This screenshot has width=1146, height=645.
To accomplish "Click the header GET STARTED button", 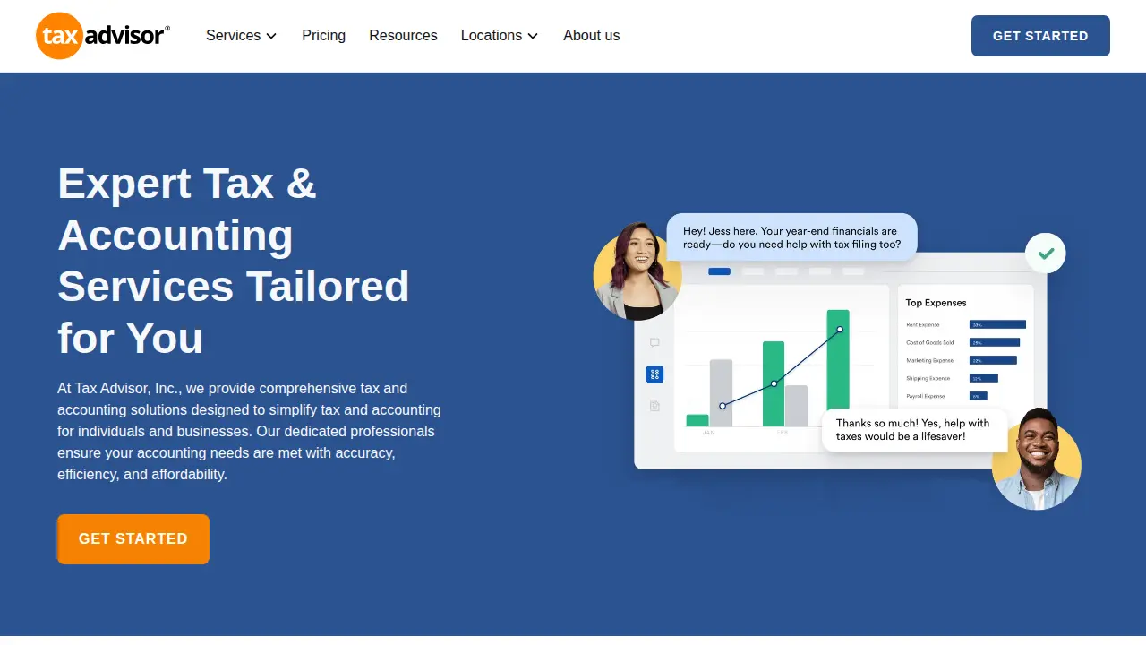I will (x=1040, y=36).
